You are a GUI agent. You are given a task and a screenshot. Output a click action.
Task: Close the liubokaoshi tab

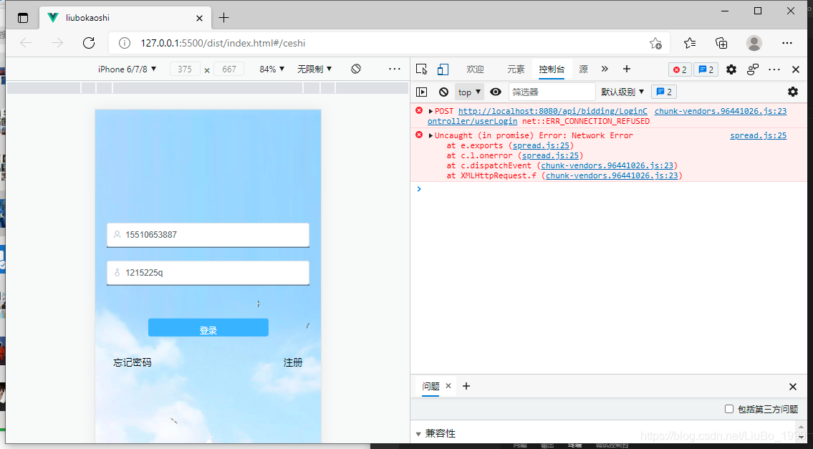coord(200,18)
